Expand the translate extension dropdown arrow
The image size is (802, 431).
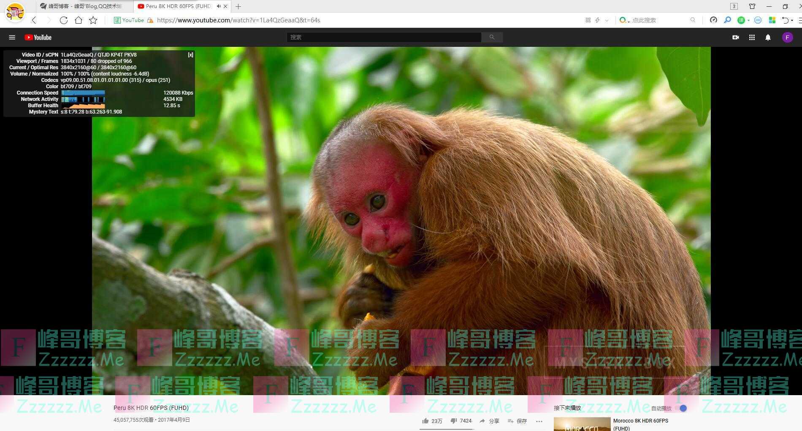[748, 20]
